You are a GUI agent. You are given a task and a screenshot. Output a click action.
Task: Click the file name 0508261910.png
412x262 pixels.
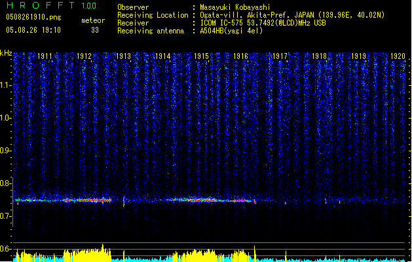(33, 18)
